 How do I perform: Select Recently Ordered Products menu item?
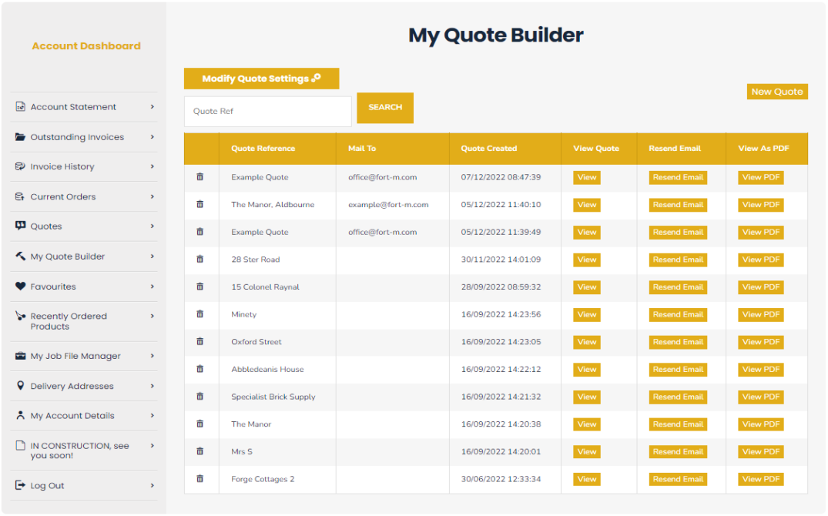[68, 321]
